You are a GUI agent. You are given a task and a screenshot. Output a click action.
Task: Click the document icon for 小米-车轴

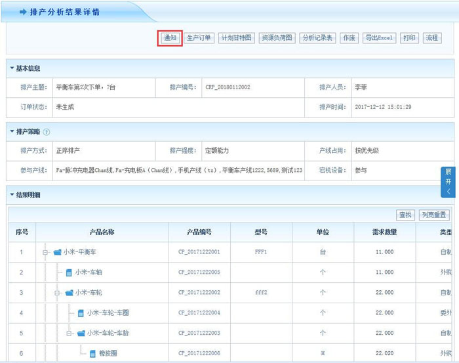69,272
